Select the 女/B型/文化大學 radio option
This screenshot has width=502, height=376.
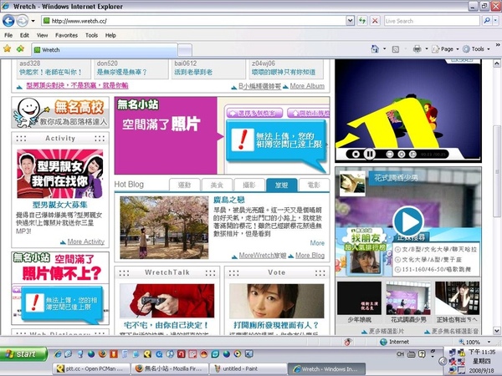point(397,249)
